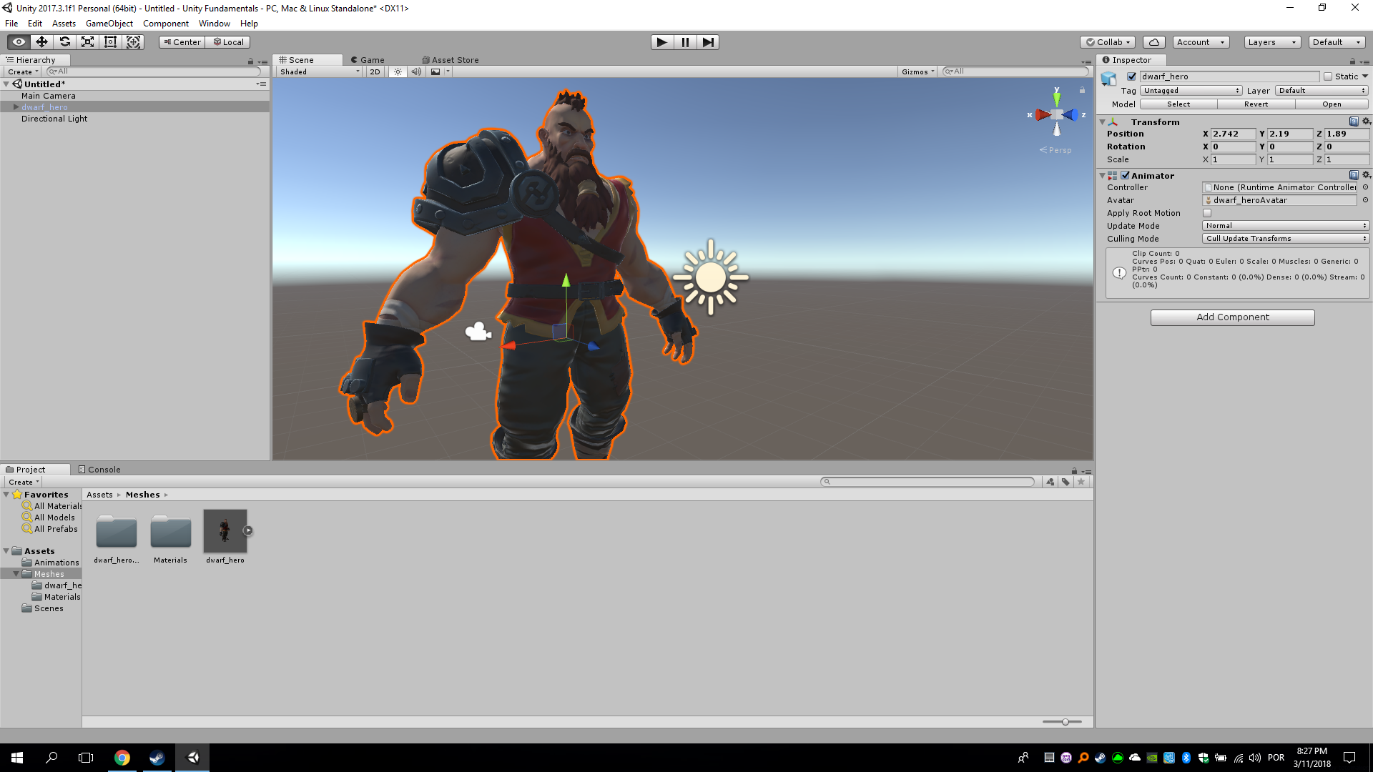Click the Add Component button
This screenshot has height=772, width=1373.
pos(1232,317)
